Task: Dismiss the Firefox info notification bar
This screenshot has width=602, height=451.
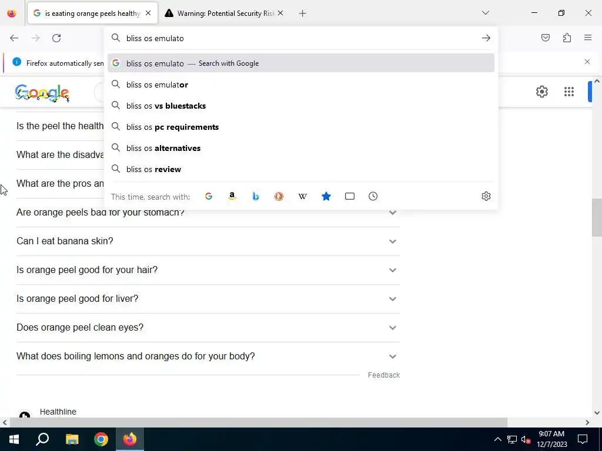Action: click(x=587, y=62)
